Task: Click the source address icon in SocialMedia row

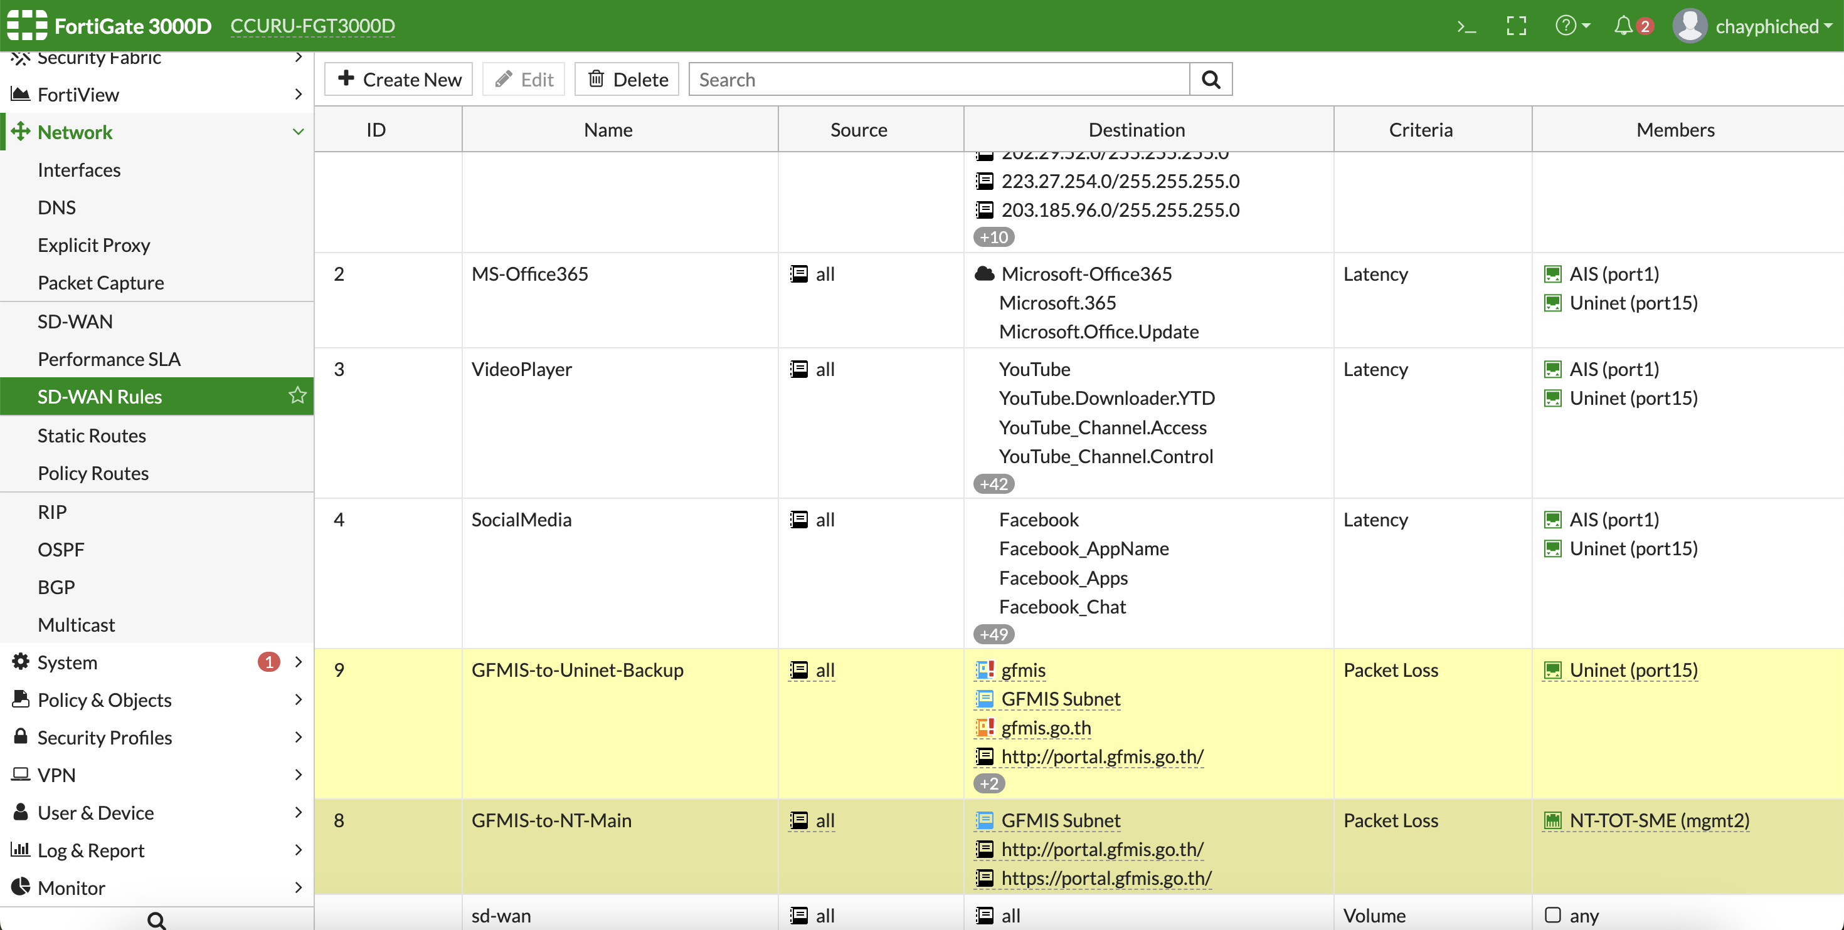Action: click(799, 520)
